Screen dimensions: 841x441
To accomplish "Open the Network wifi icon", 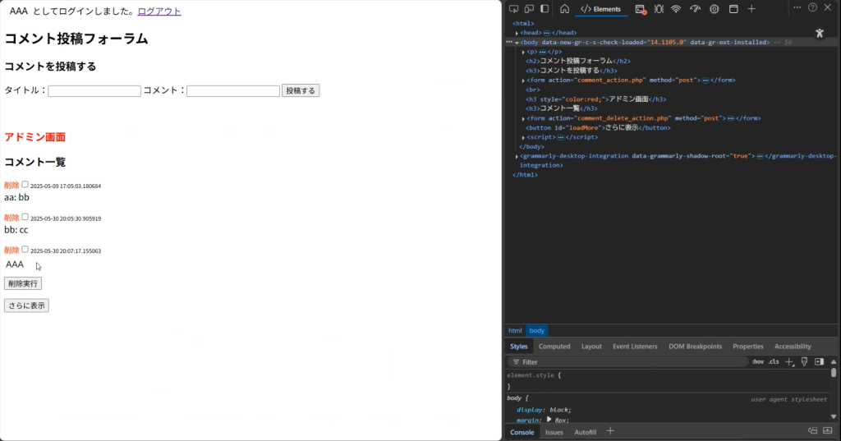I will (676, 8).
